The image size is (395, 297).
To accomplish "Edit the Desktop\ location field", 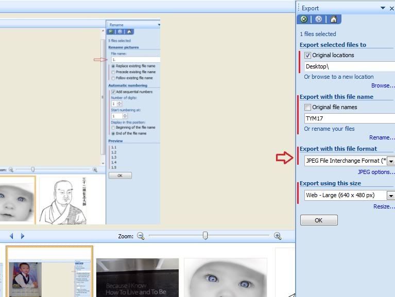I will [x=350, y=66].
